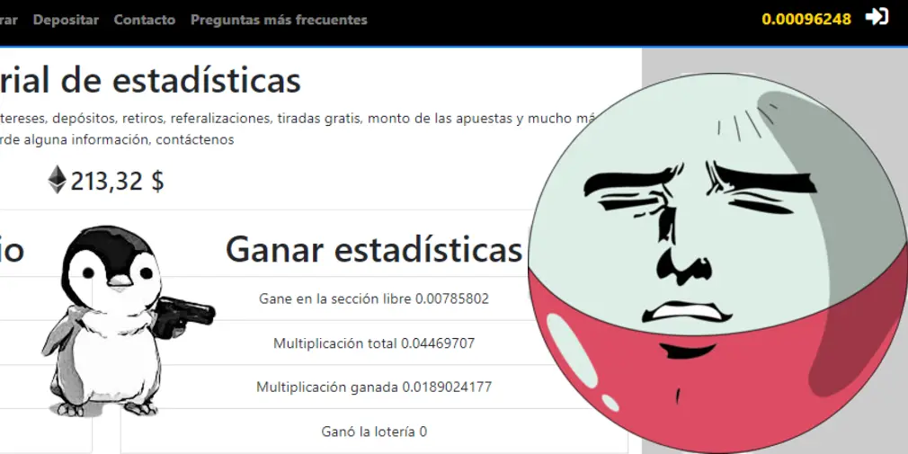Screen dimensions: 908x454
Task: Open the Contacto page link
Action: tap(144, 20)
